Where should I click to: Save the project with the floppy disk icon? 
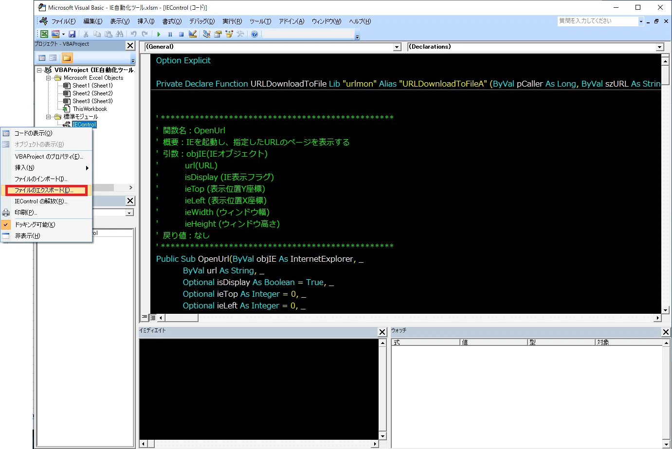72,34
